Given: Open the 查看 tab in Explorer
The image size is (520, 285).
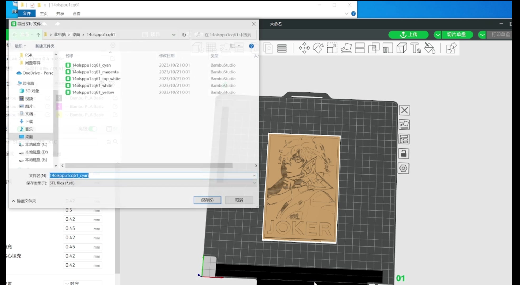Looking at the screenshot, I should pyautogui.click(x=76, y=13).
